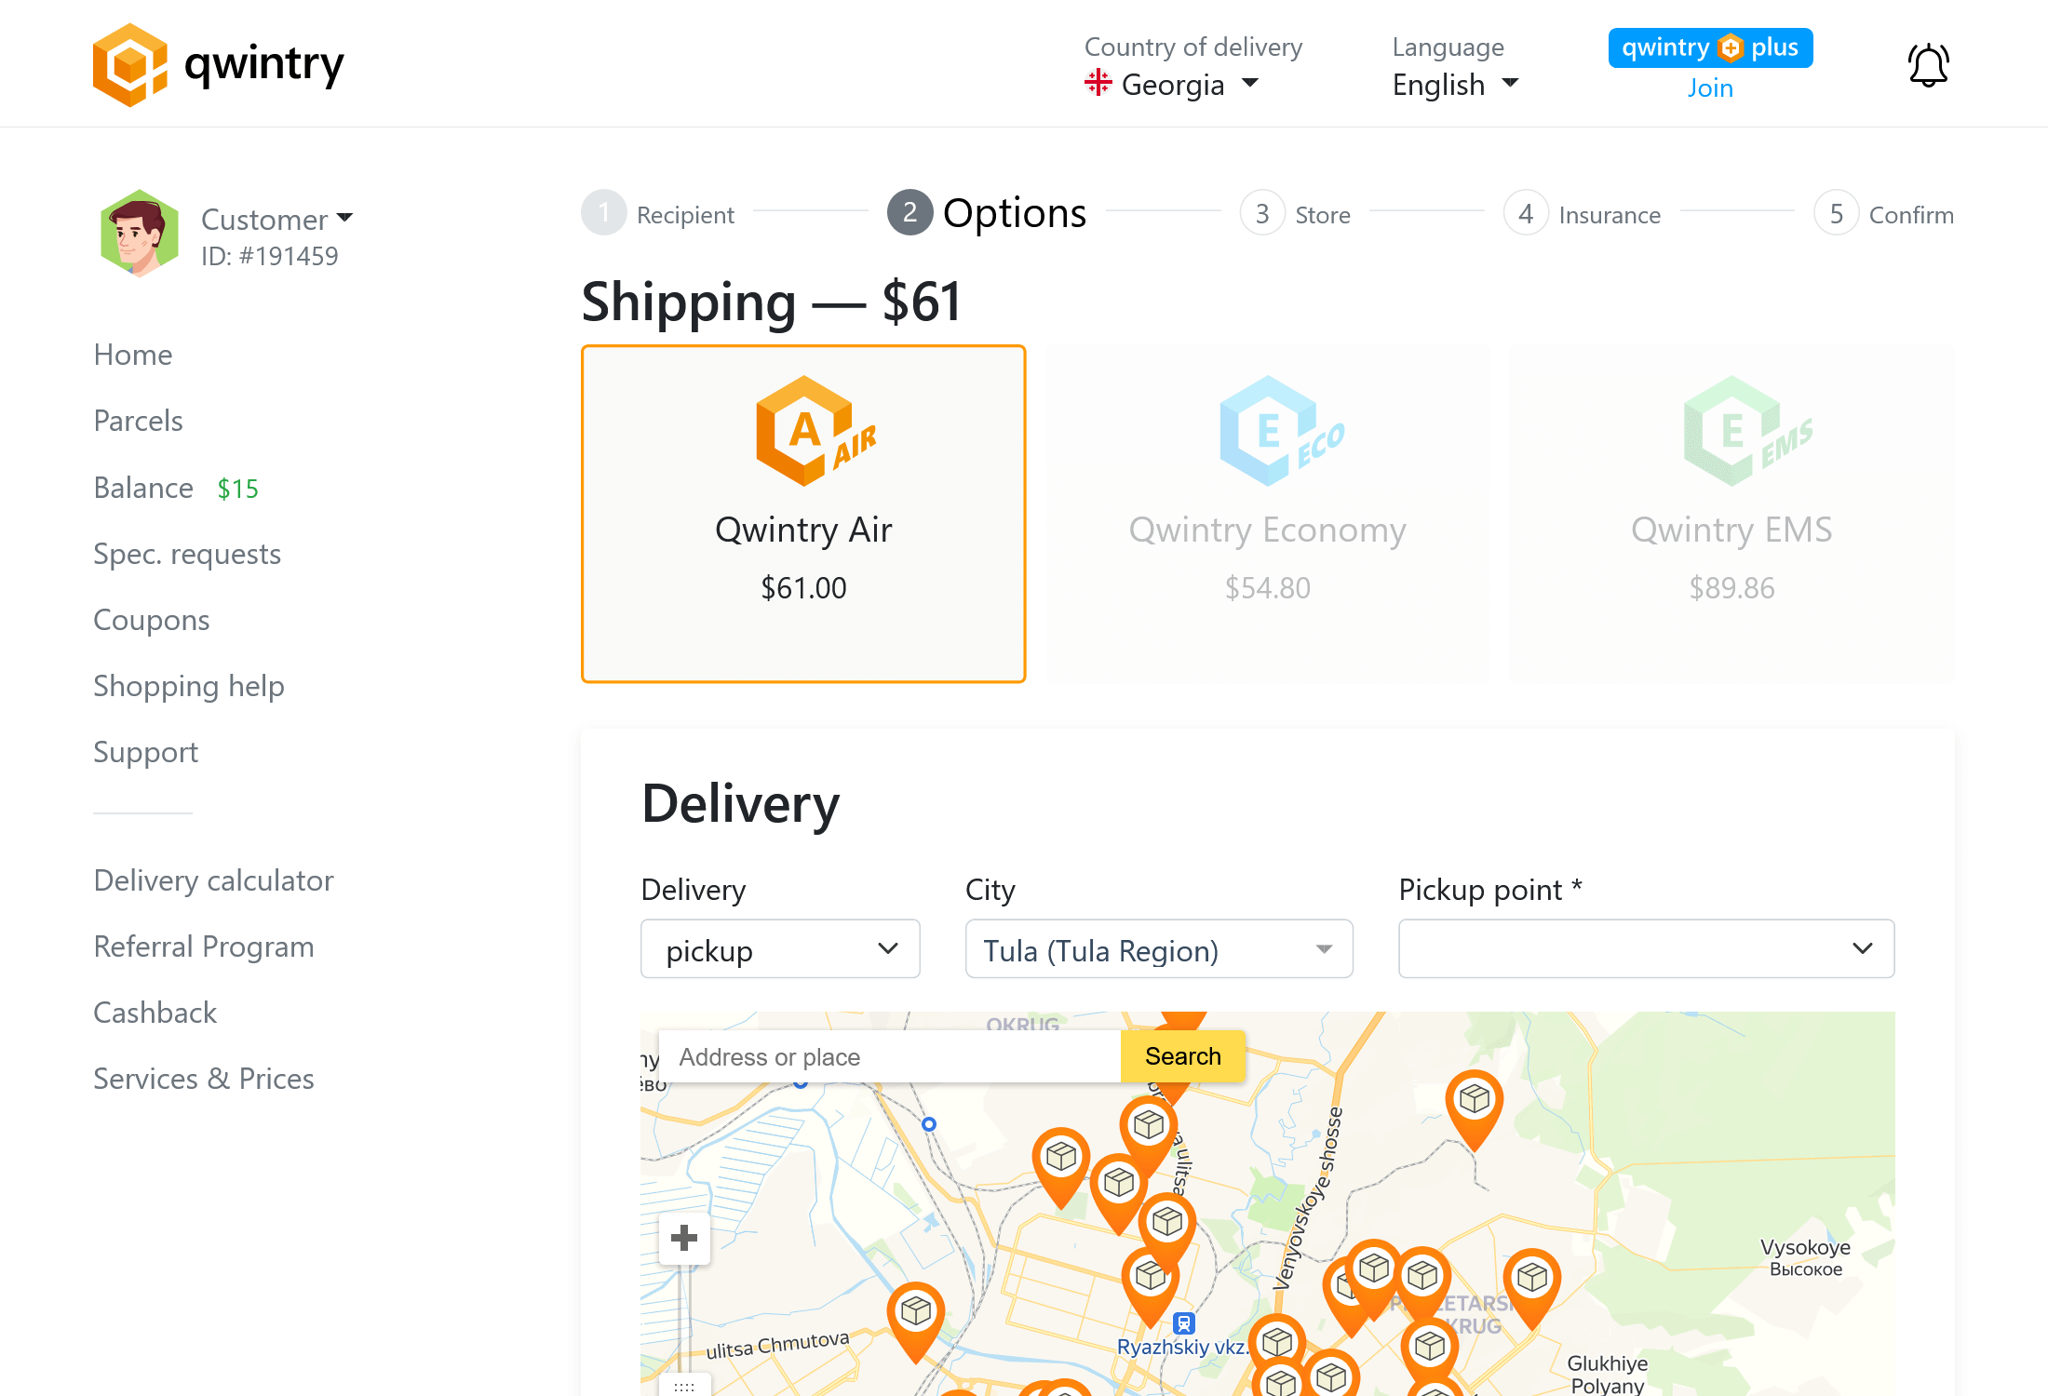This screenshot has height=1396, width=2048.
Task: Open the Delivery type pickup dropdown
Action: [780, 949]
